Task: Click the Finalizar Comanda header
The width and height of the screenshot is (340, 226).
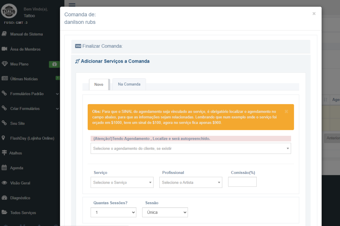Action: coord(191,46)
